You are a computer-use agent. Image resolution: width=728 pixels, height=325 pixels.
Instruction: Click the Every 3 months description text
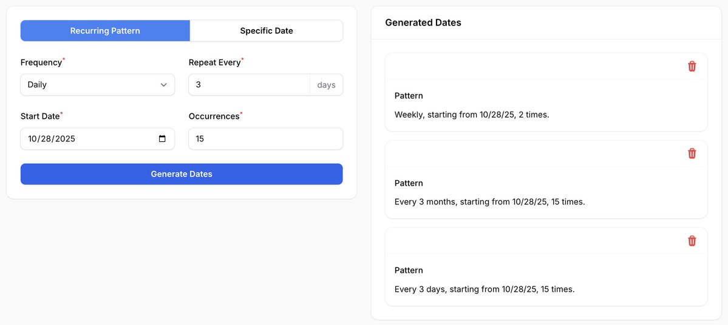(x=489, y=202)
